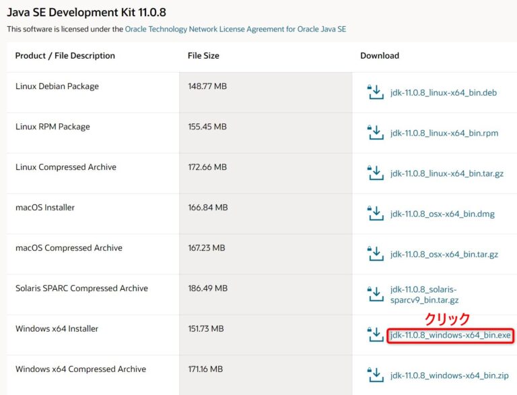Click download icon for Windows x64 Installer
Screen dimensions: 517x395
click(374, 335)
